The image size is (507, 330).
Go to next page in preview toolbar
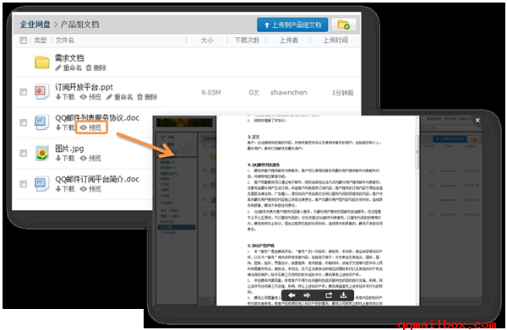307,295
